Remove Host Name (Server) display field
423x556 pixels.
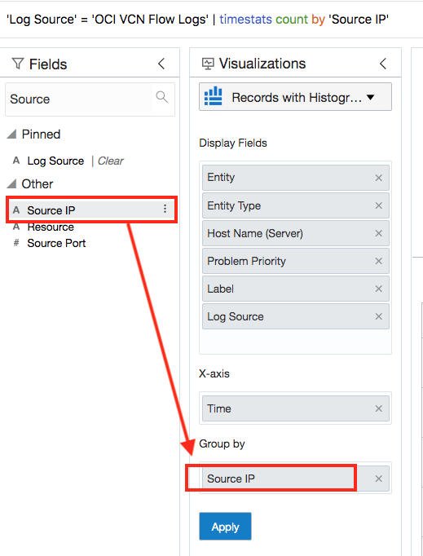click(x=379, y=233)
